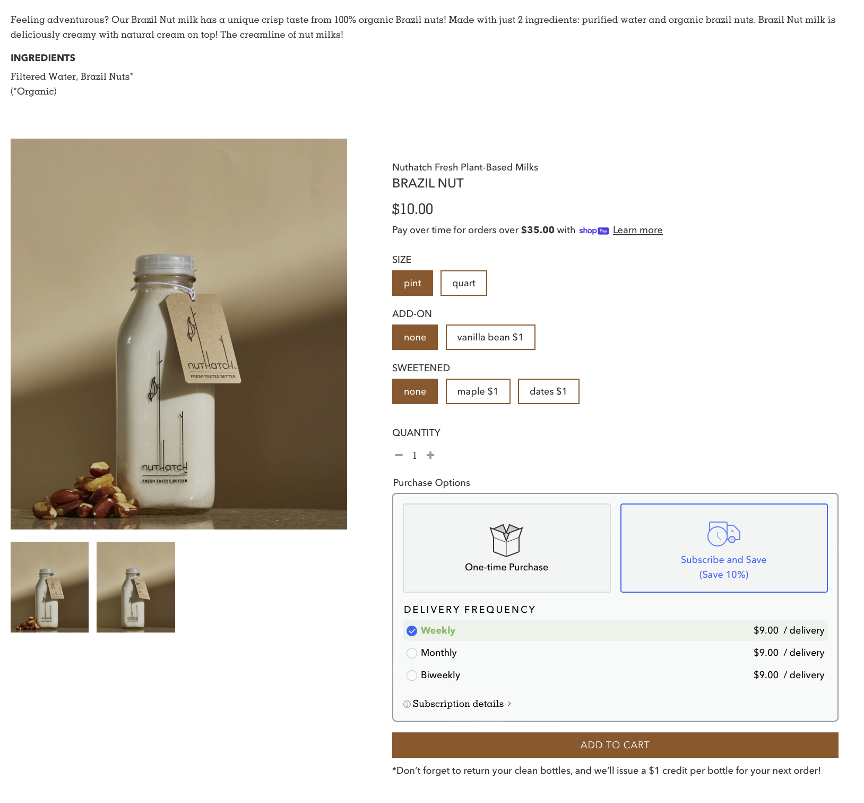Select the One-time Purchase option

(506, 548)
